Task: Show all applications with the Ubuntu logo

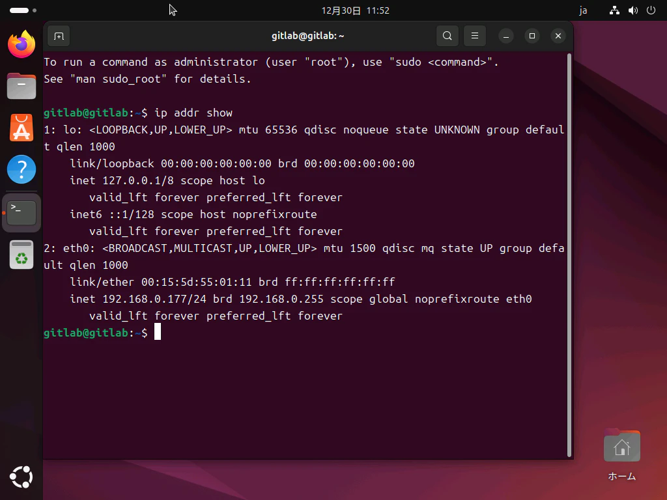Action: pyautogui.click(x=21, y=477)
